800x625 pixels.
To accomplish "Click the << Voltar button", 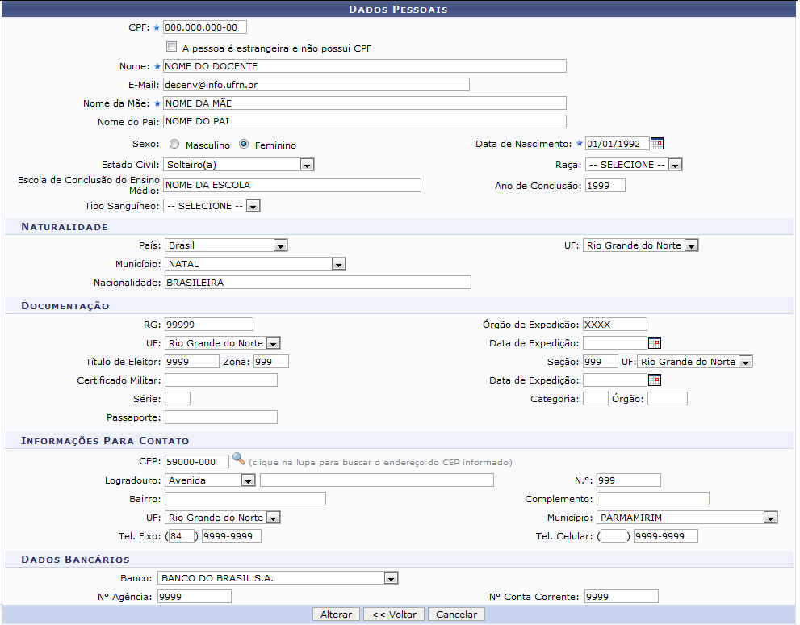I will (x=394, y=615).
